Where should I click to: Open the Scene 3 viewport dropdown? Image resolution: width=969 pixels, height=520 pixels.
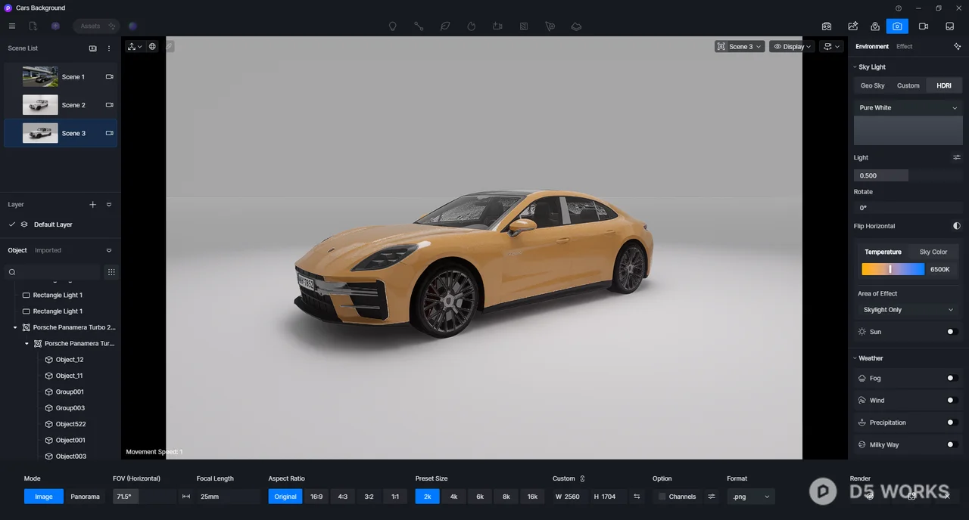coord(740,47)
